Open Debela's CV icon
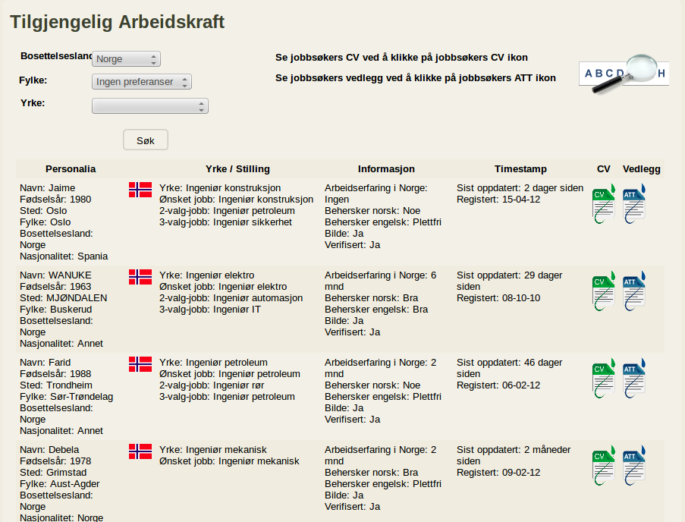The height and width of the screenshot is (522, 685). point(604,466)
